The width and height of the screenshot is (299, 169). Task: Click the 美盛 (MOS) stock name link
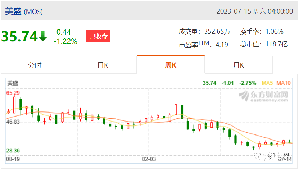coord(24,11)
